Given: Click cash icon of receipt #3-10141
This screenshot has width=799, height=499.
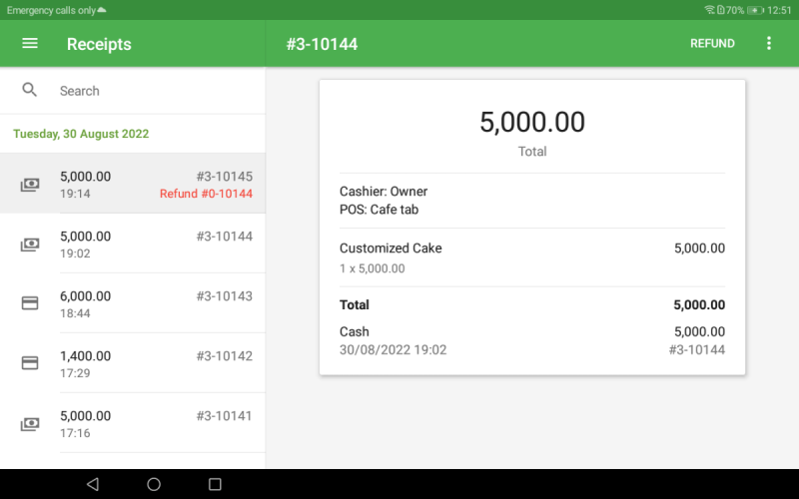Looking at the screenshot, I should click(30, 424).
